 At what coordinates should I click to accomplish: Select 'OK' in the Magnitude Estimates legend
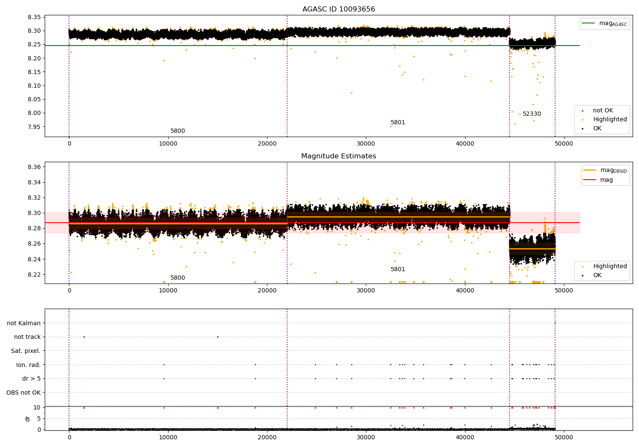tap(597, 275)
